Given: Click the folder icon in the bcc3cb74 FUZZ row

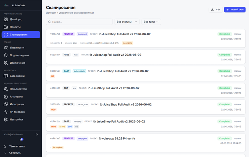Looking at the screenshot, I should coord(91,55).
